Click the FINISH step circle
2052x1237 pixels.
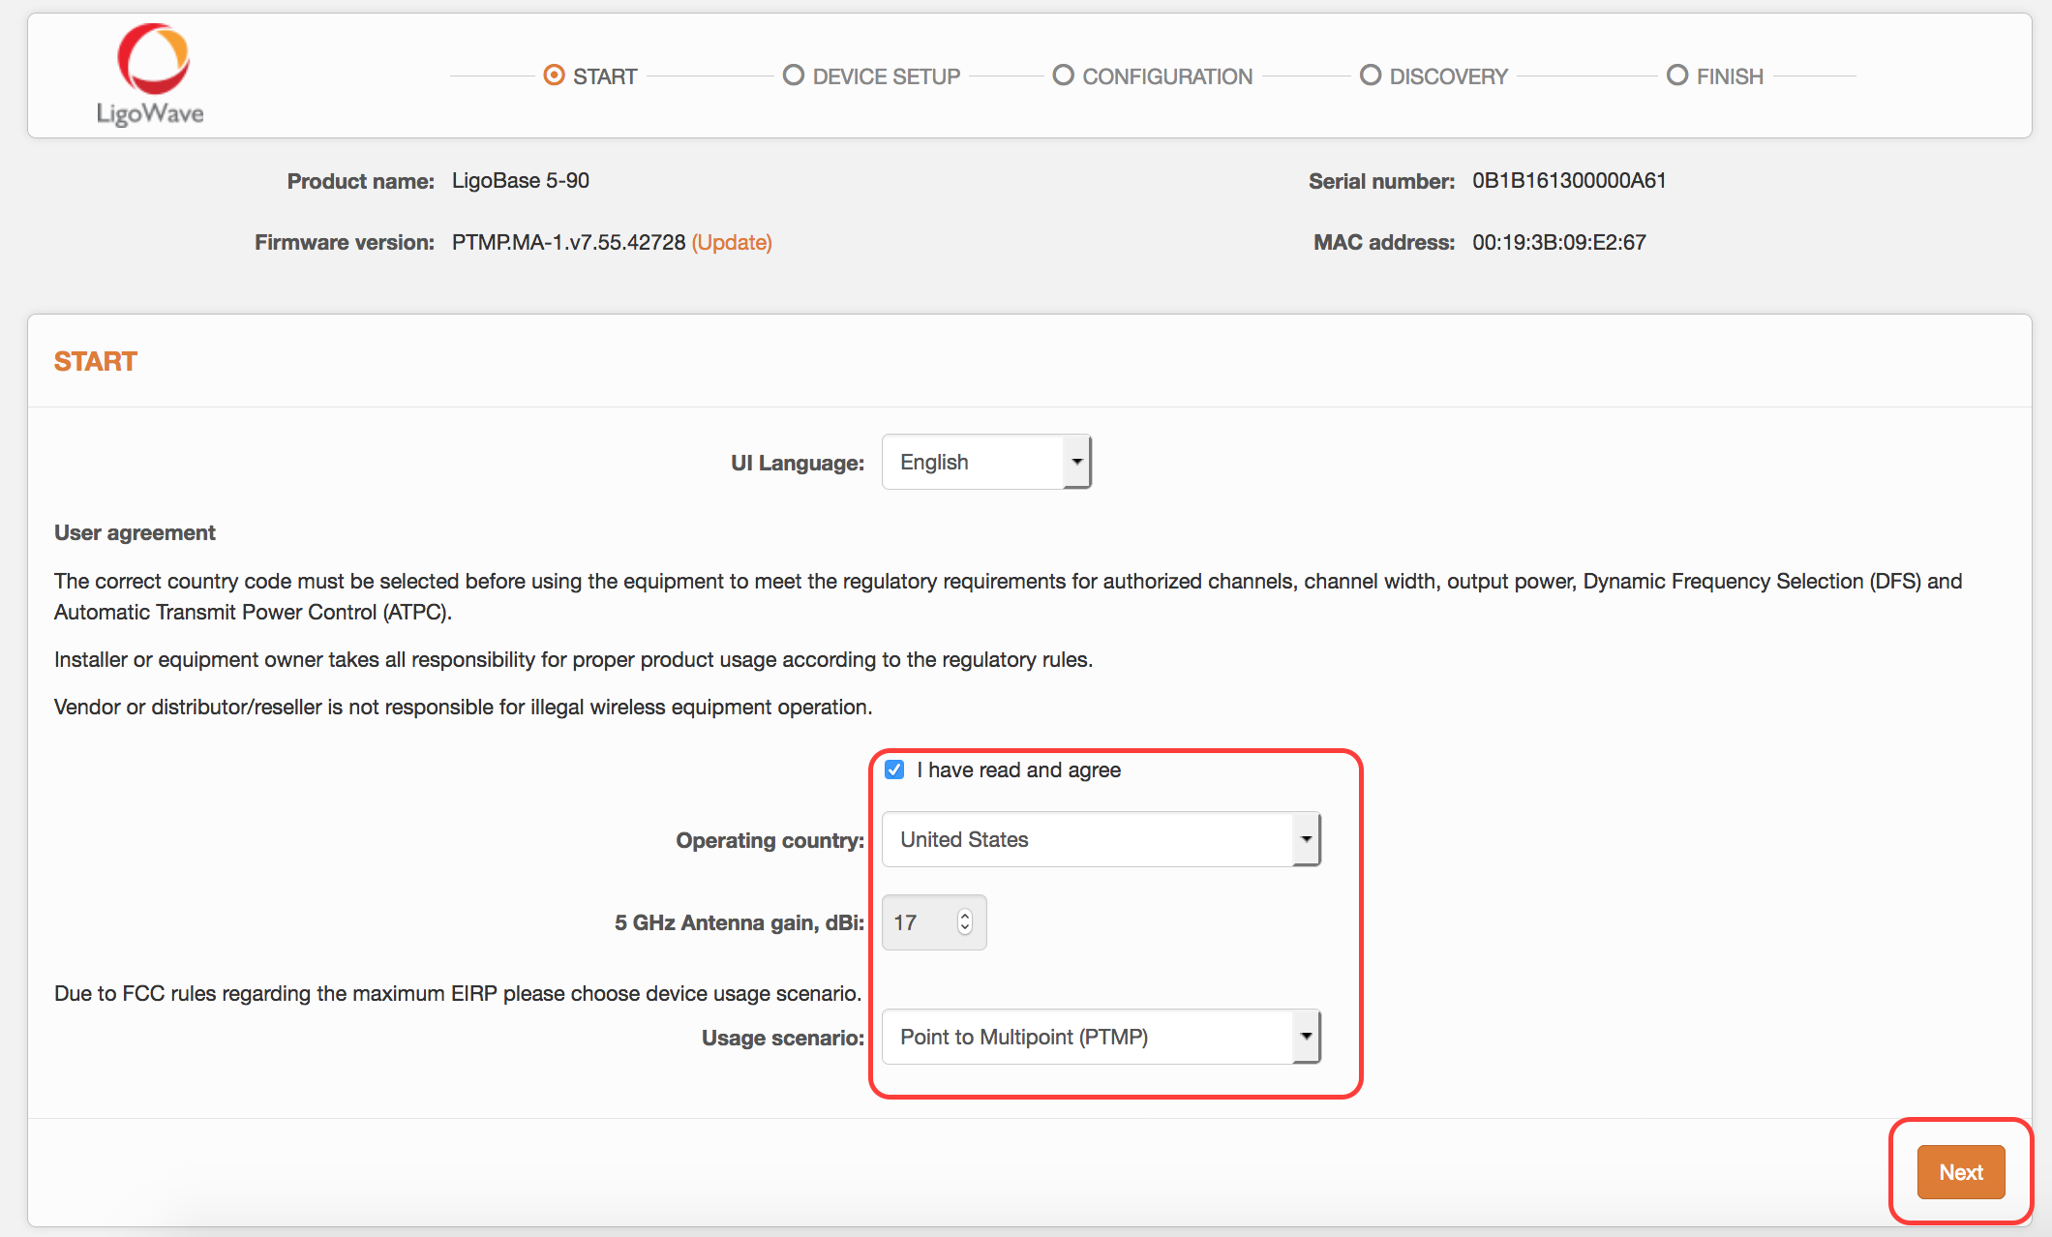pos(1676,75)
